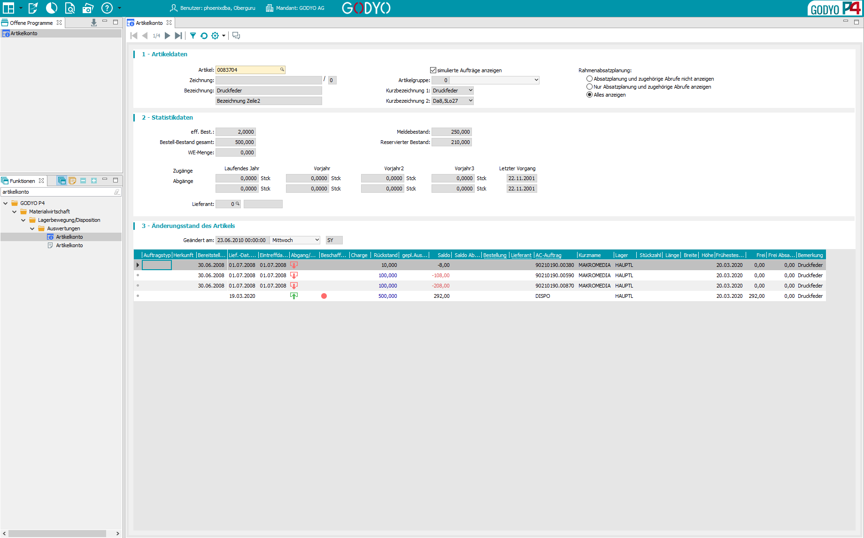Click the Lieferant lookup magnifier
The image size is (864, 538).
238,204
